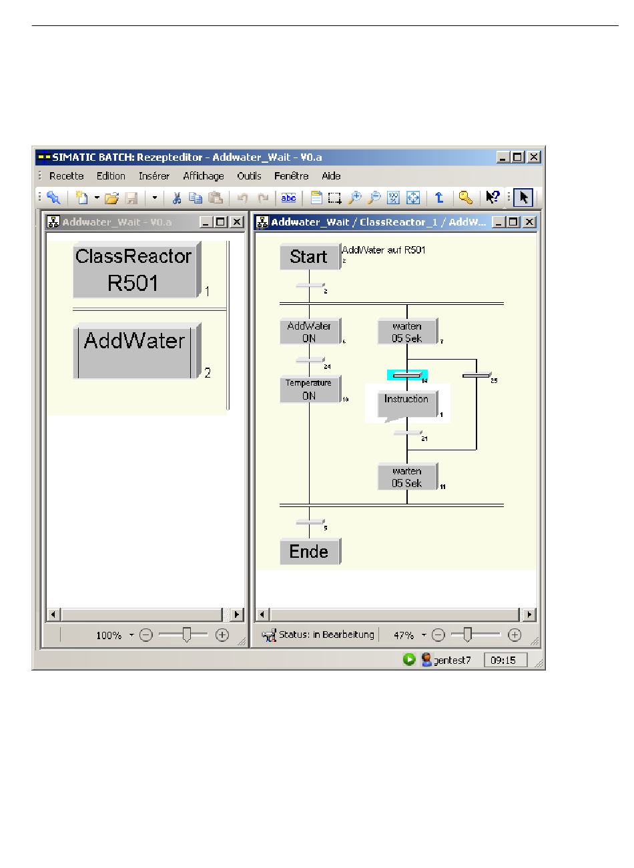Cut selection with the scissors icon

(x=177, y=197)
